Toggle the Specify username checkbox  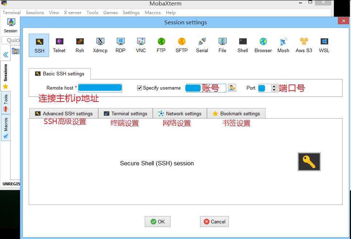coord(139,88)
